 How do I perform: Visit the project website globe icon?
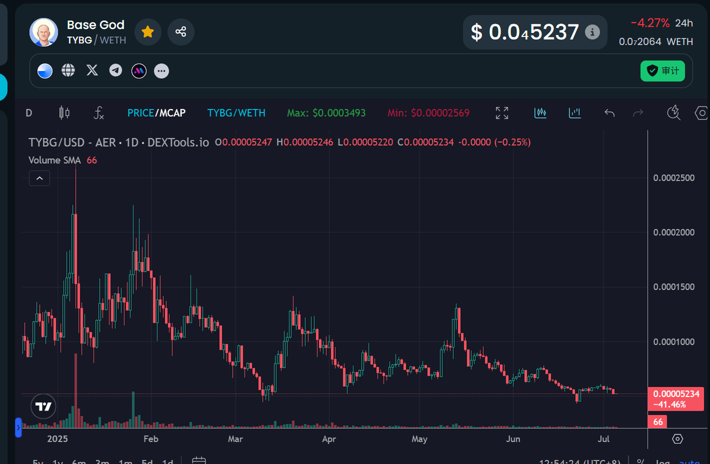(x=68, y=70)
